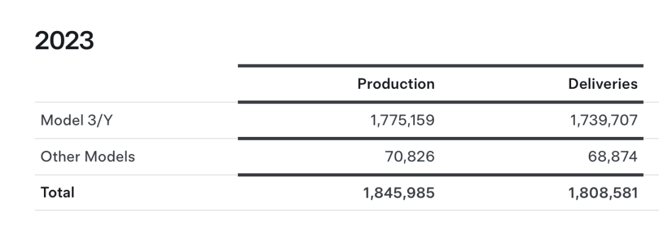The height and width of the screenshot is (230, 659).
Task: Click the Total row label
Action: [57, 193]
